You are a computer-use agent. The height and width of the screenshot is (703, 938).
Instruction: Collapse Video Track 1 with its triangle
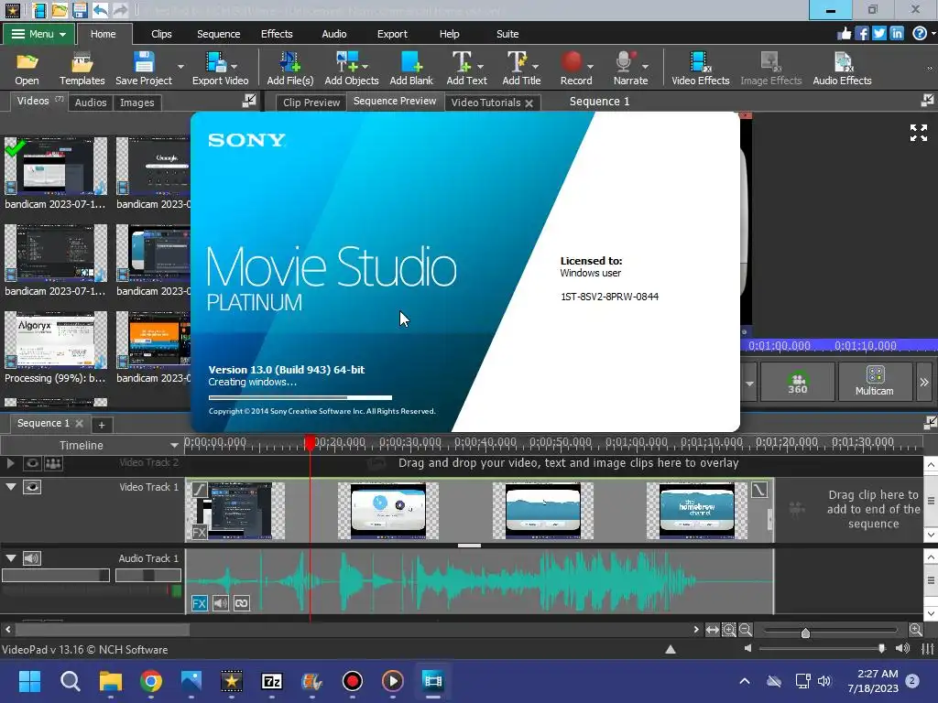11,487
